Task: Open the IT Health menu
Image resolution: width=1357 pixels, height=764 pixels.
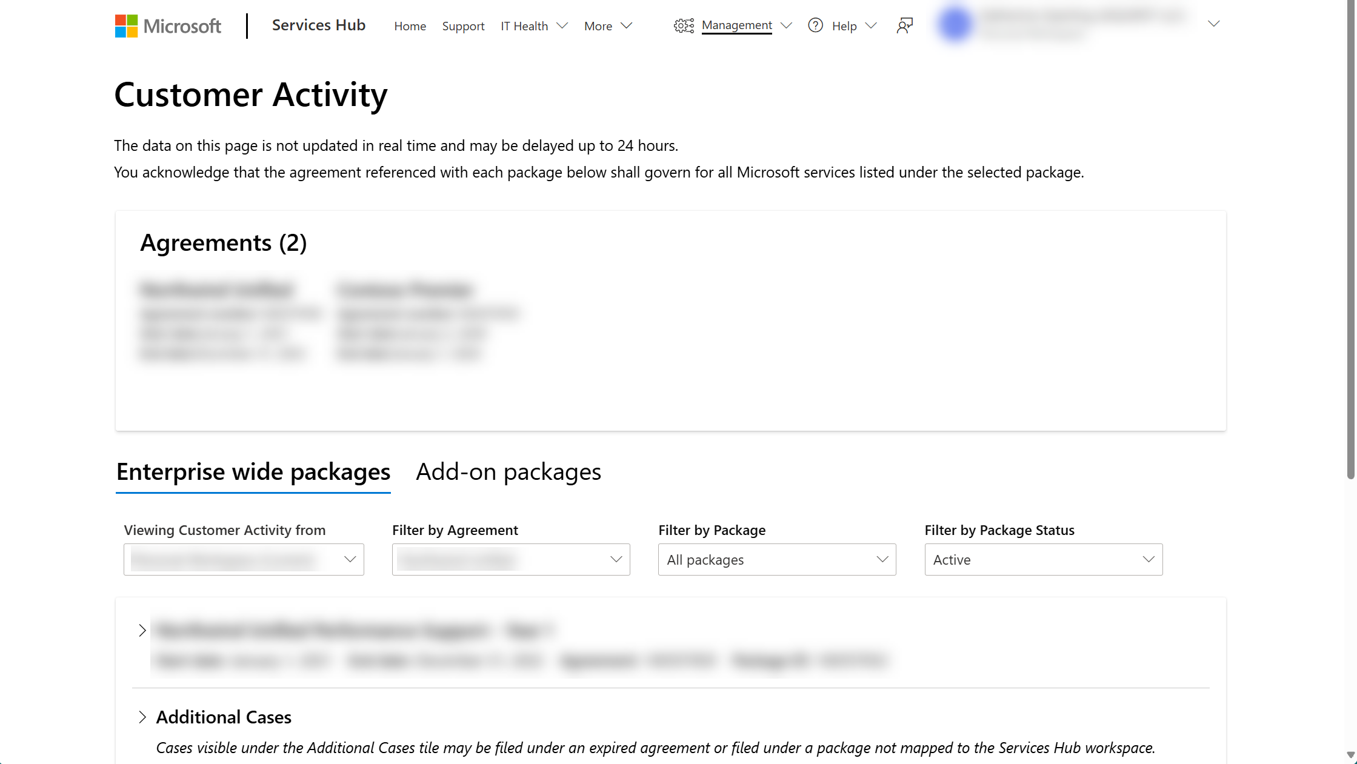Action: pyautogui.click(x=534, y=26)
